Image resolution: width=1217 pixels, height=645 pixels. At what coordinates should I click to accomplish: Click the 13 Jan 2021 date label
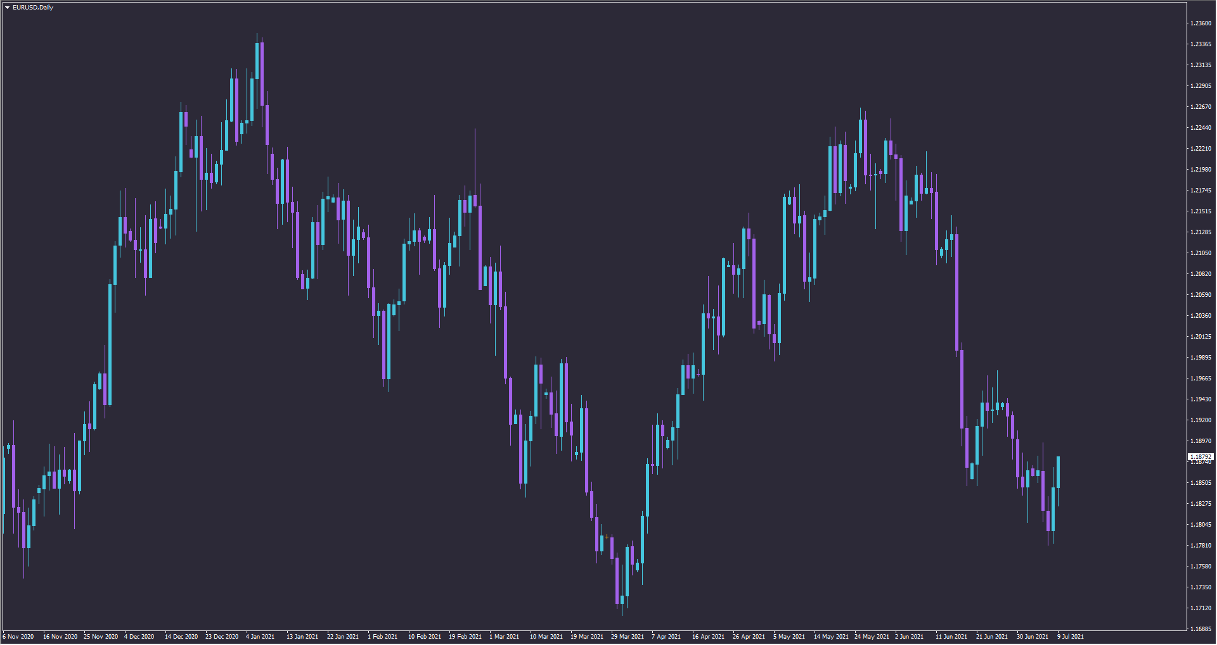point(302,637)
